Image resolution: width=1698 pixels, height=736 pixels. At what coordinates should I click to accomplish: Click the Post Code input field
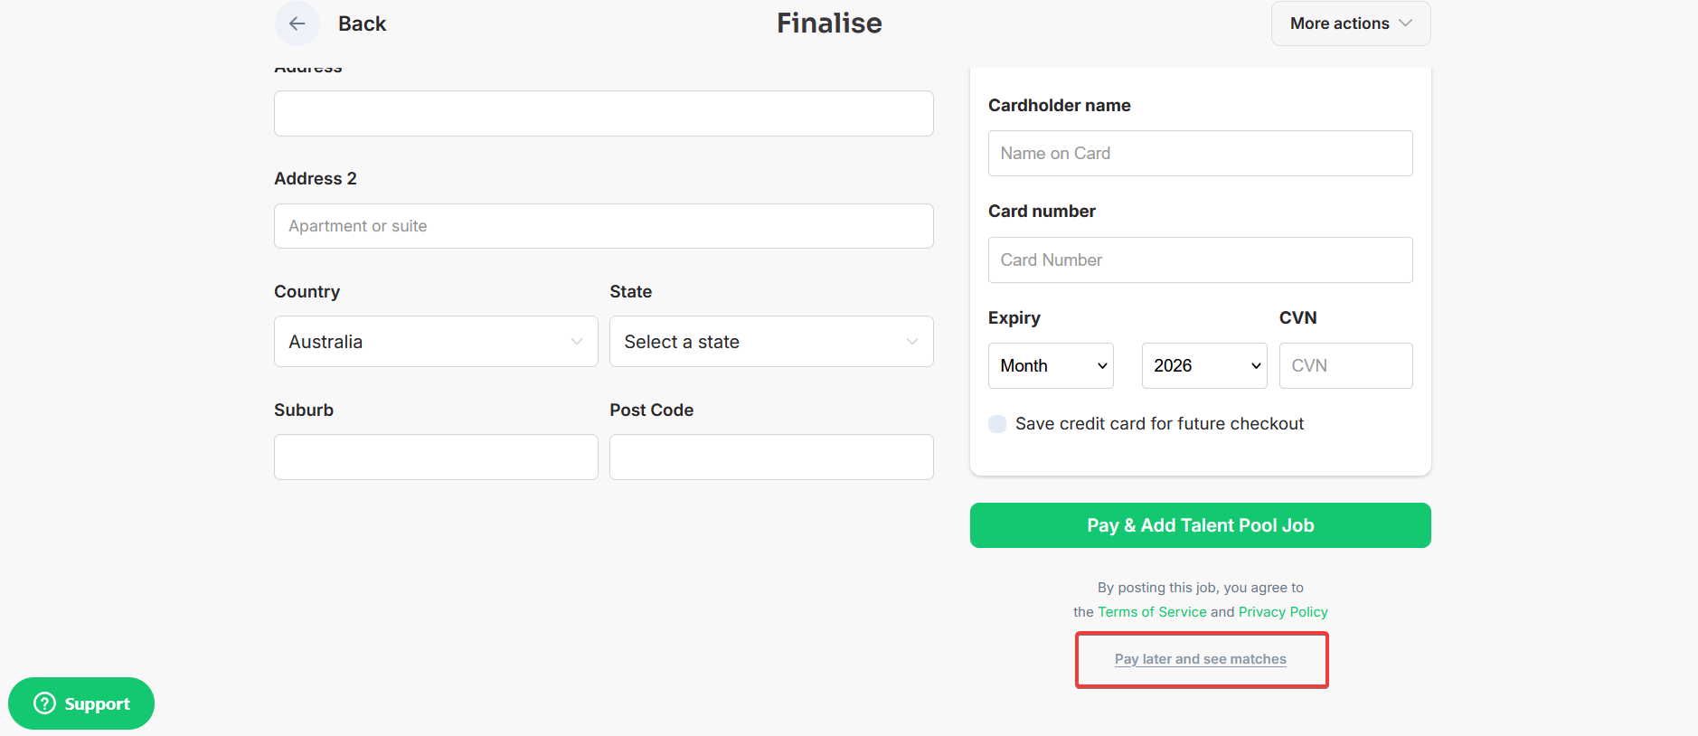pyautogui.click(x=771, y=457)
